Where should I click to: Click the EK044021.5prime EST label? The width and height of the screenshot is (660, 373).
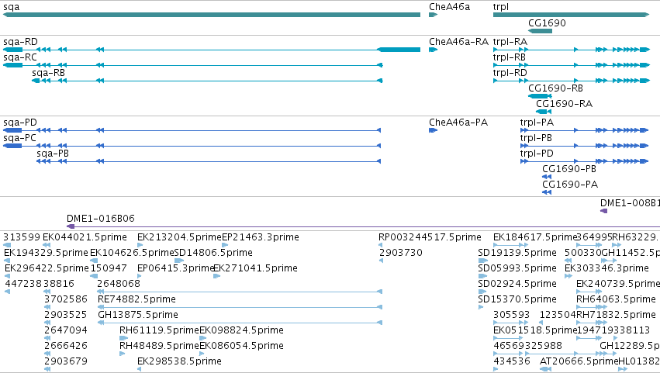point(85,237)
